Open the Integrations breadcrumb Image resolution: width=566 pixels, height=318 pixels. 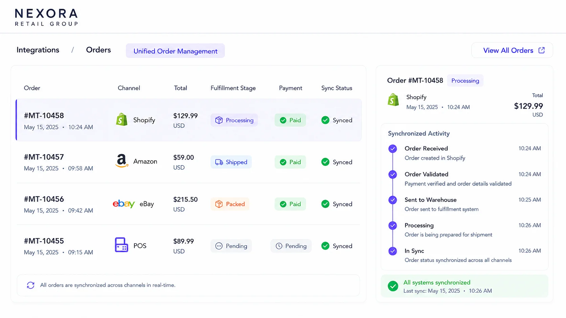38,50
